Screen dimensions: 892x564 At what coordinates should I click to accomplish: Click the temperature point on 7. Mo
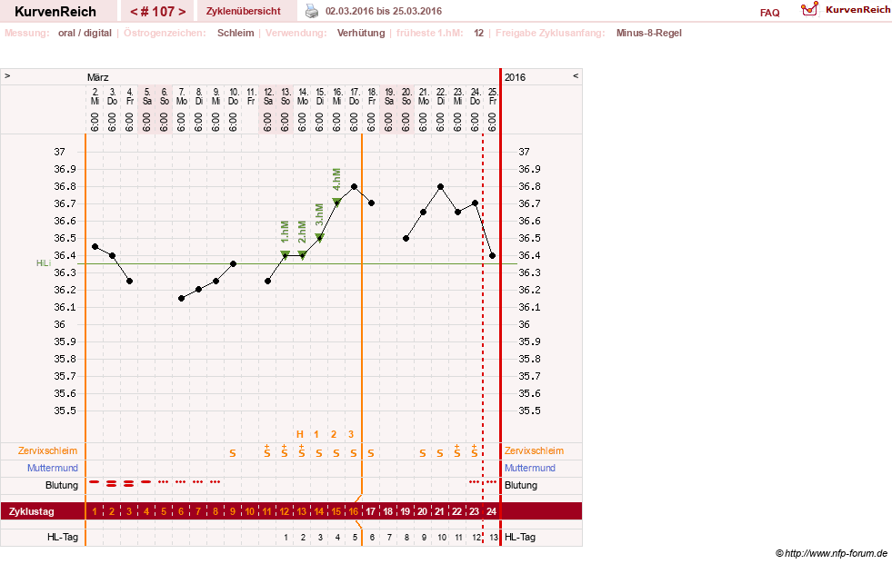tap(182, 298)
